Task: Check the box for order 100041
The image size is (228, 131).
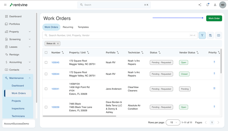Action: click(46, 89)
